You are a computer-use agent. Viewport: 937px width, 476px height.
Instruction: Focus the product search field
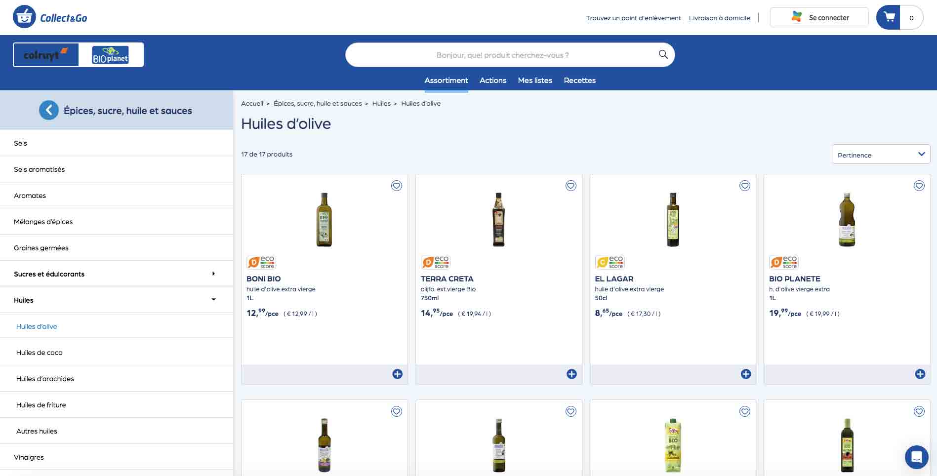coord(501,55)
